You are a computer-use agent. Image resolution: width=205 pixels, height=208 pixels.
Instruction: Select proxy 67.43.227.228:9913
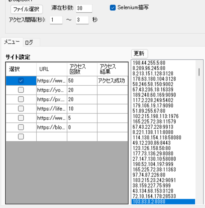click(x=163, y=127)
